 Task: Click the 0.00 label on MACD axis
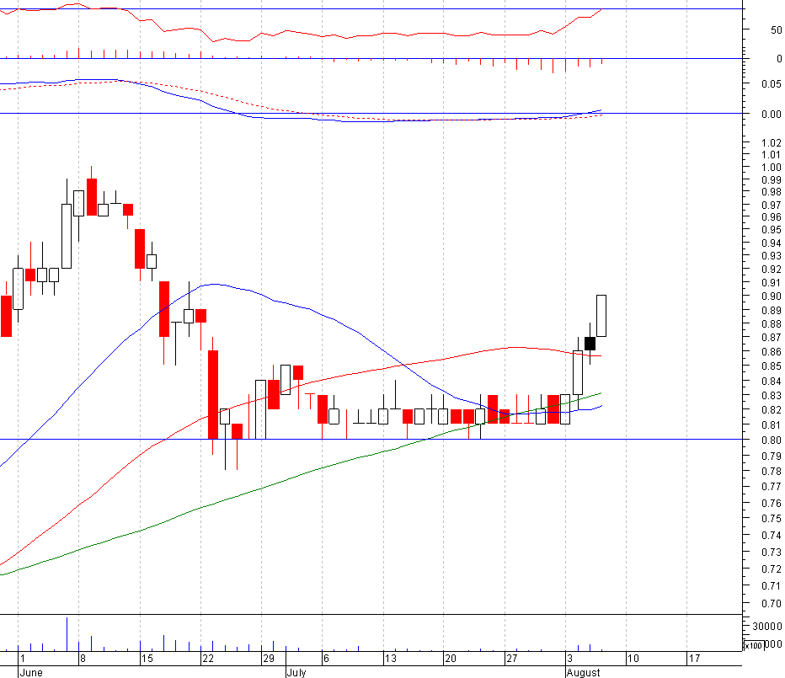coord(771,115)
